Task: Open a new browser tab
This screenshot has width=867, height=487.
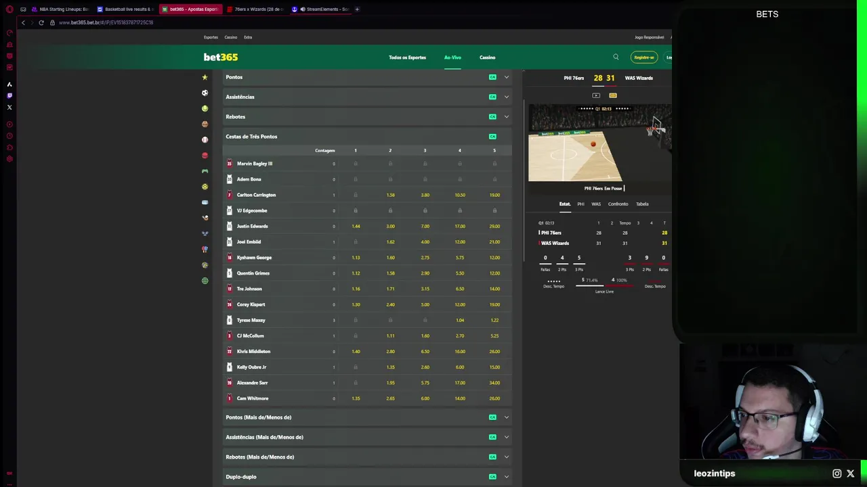Action: coord(357,9)
